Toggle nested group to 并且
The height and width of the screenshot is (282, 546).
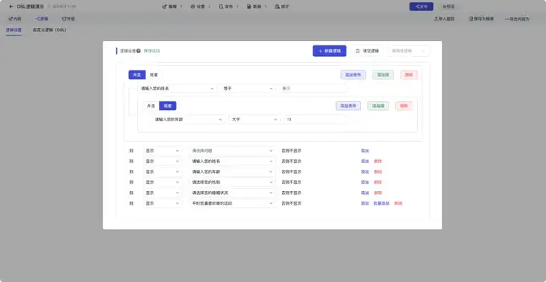[x=151, y=106]
